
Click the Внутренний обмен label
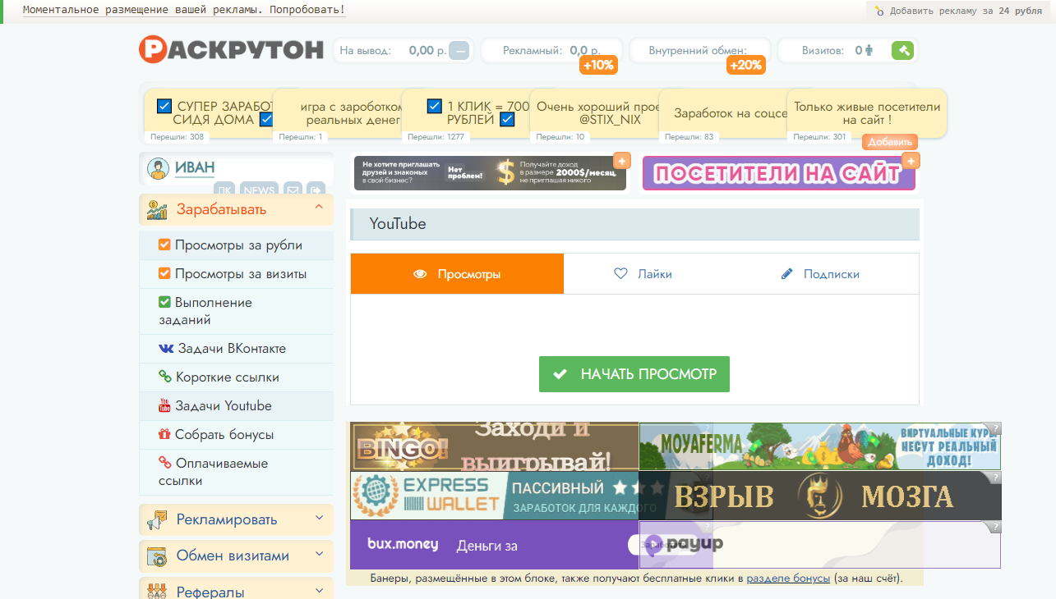pyautogui.click(x=698, y=51)
